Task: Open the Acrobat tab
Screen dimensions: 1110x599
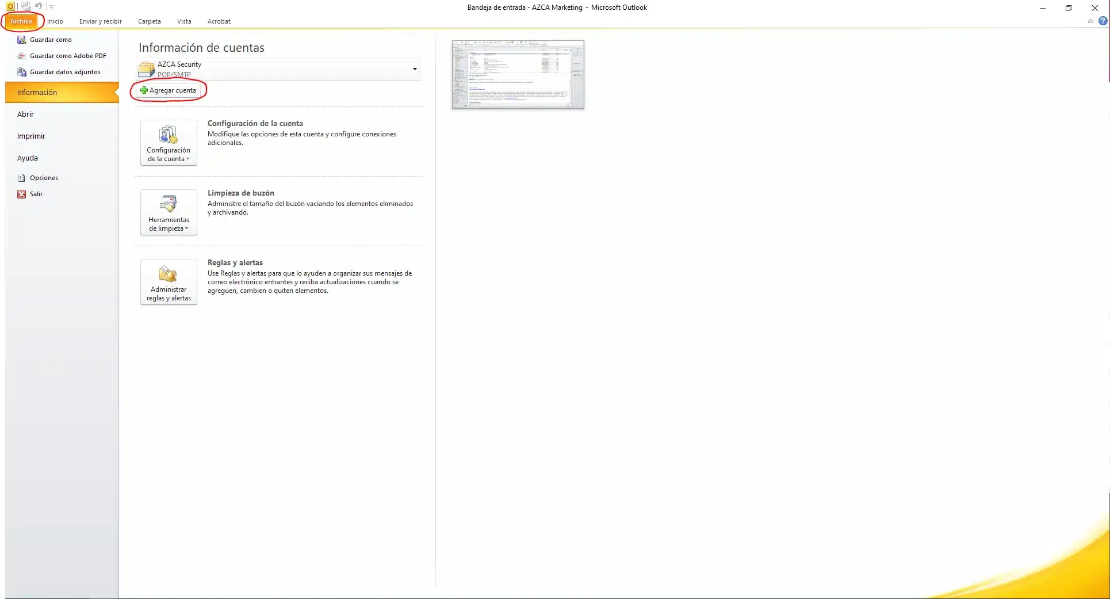Action: click(219, 21)
